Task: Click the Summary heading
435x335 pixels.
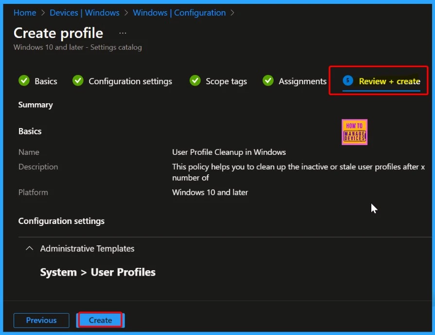Action: point(35,105)
